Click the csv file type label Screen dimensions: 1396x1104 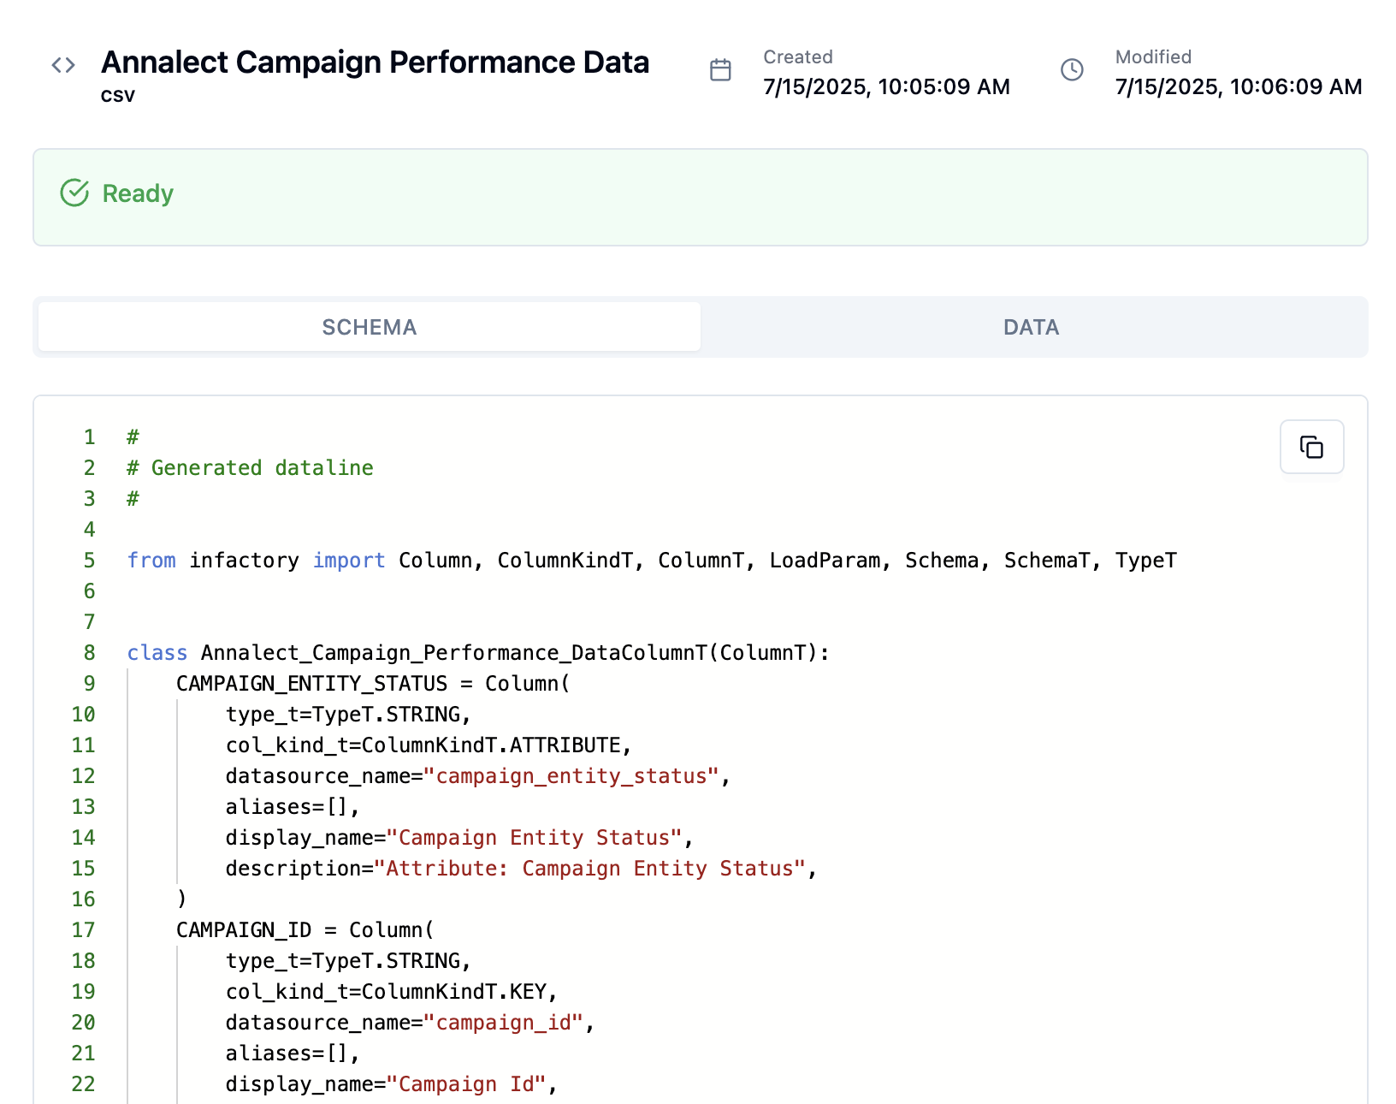tap(118, 95)
